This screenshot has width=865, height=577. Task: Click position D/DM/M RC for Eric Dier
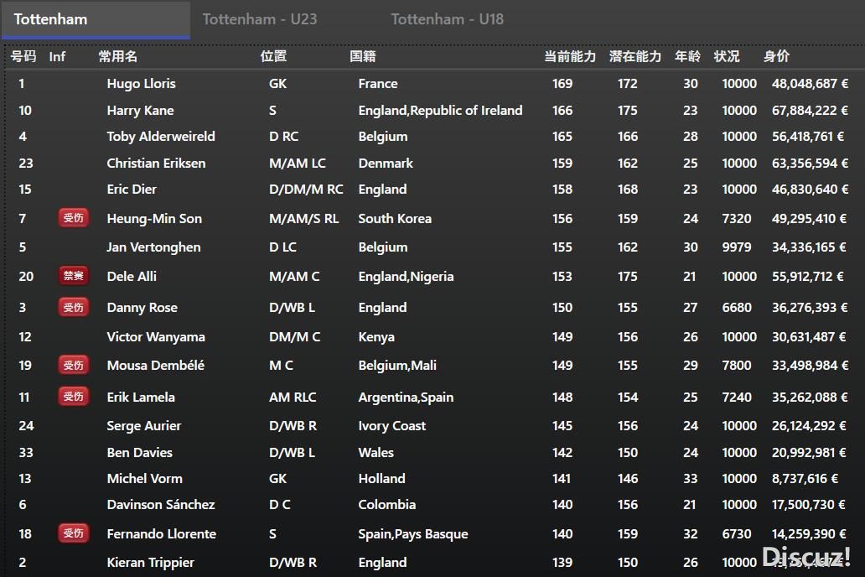[306, 190]
